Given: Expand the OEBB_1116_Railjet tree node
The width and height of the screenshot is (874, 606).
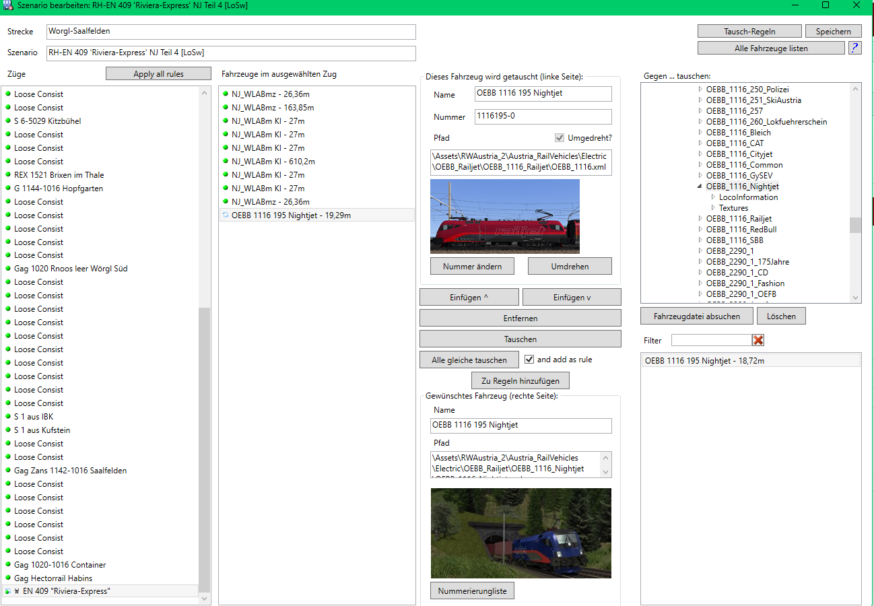Looking at the screenshot, I should click(700, 219).
